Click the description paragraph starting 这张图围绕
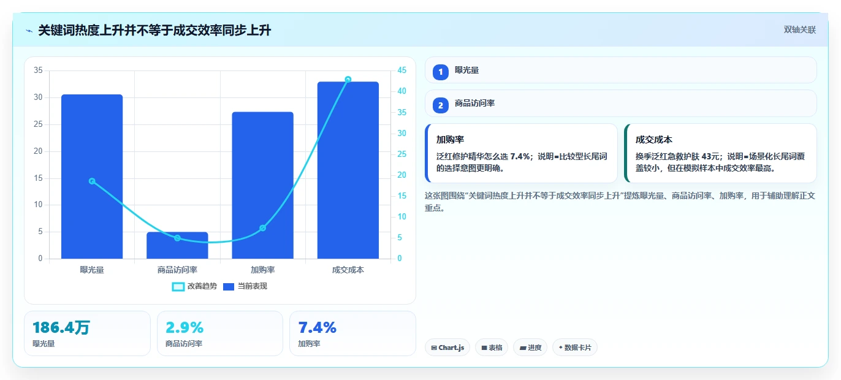 point(620,202)
